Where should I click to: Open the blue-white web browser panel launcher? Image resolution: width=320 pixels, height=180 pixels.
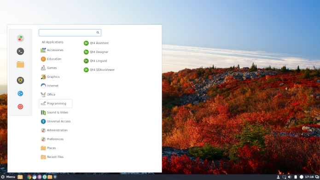coord(34,177)
